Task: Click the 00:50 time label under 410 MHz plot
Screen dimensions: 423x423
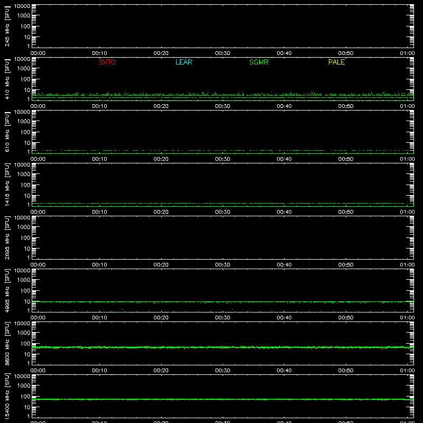Action: click(x=346, y=106)
